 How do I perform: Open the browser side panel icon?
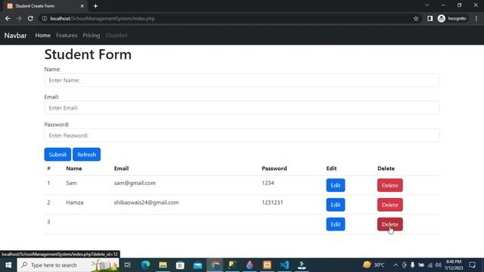[430, 18]
